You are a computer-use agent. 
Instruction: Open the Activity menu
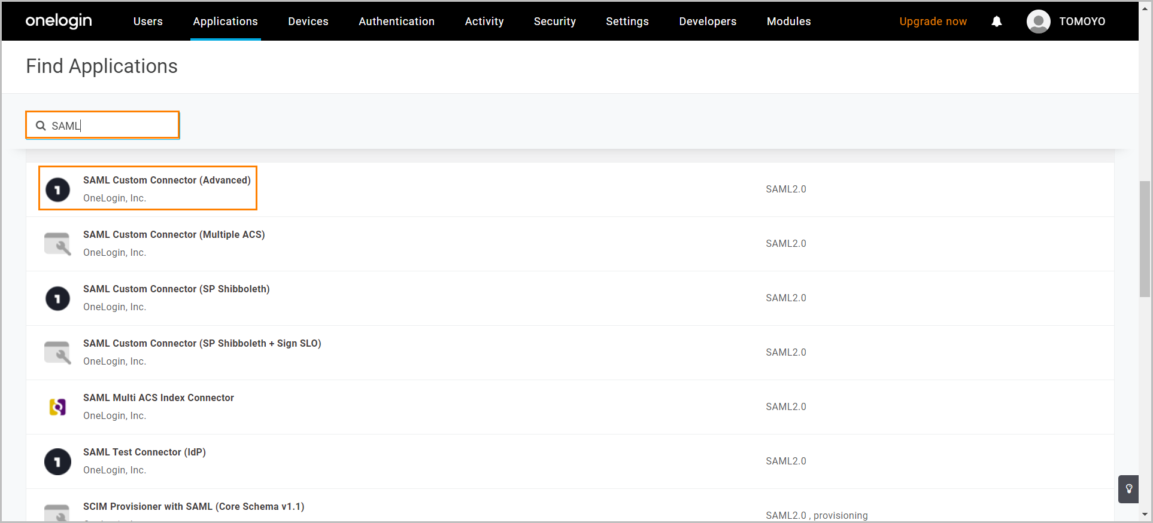484,22
